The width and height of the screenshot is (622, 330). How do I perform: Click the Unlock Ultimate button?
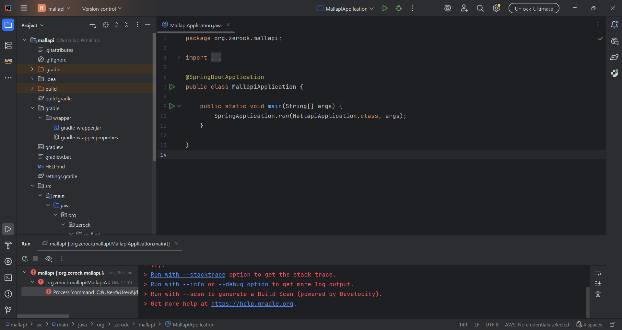pos(534,9)
